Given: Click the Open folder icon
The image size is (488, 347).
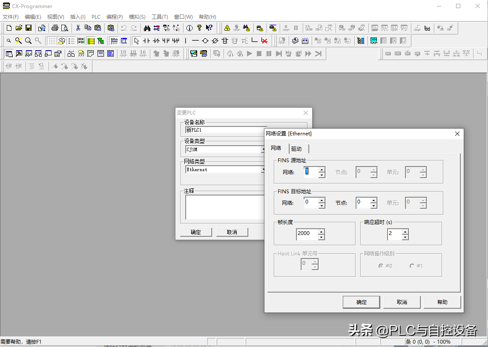Looking at the screenshot, I should [19, 28].
